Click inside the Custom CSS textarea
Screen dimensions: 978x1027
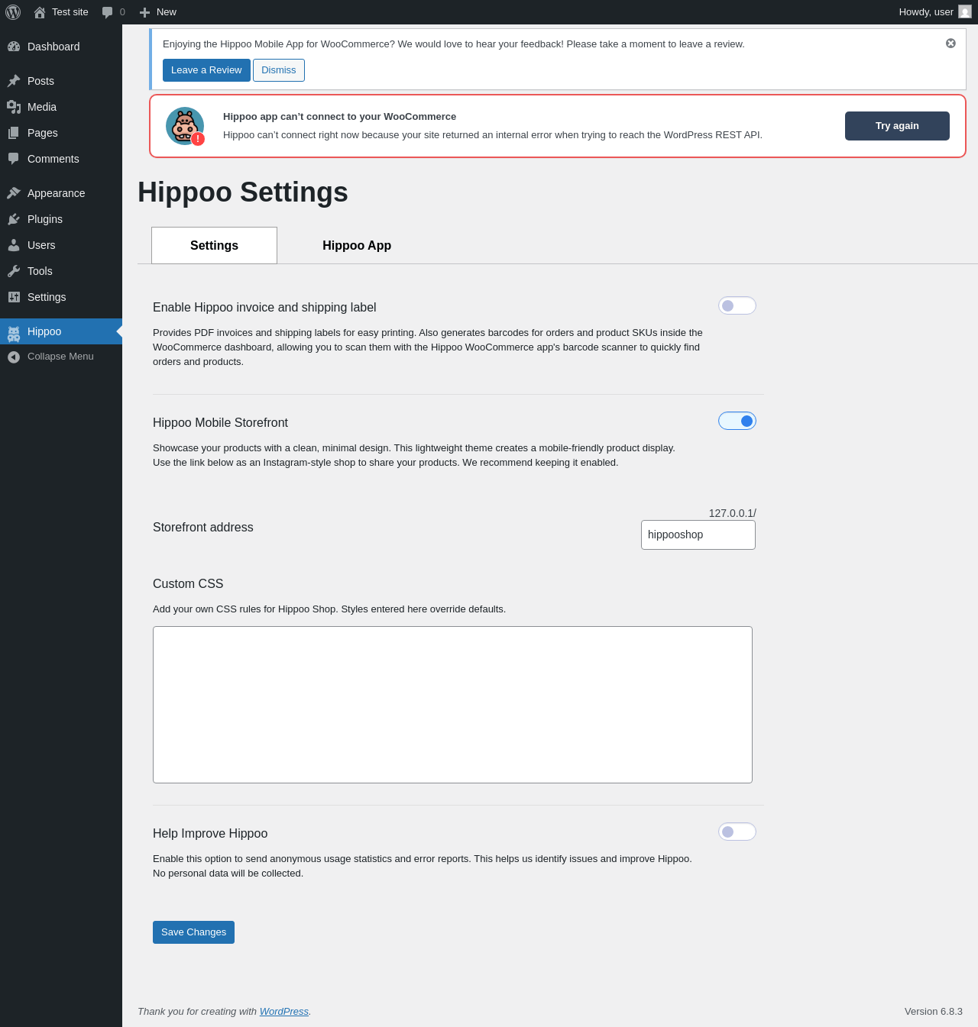point(452,705)
